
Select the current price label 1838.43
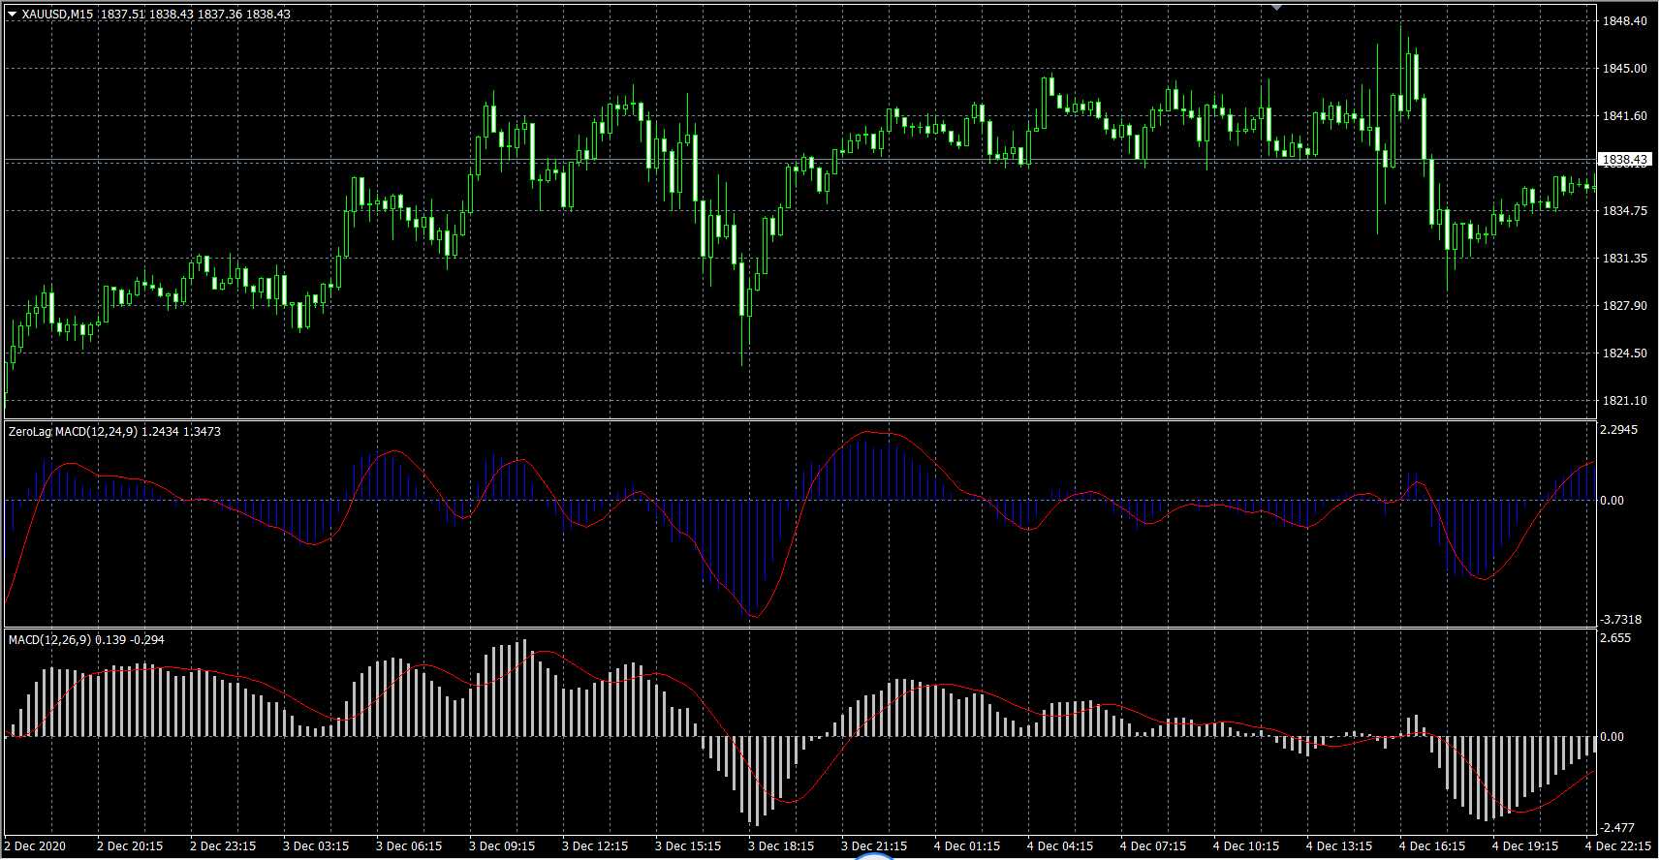click(1624, 159)
